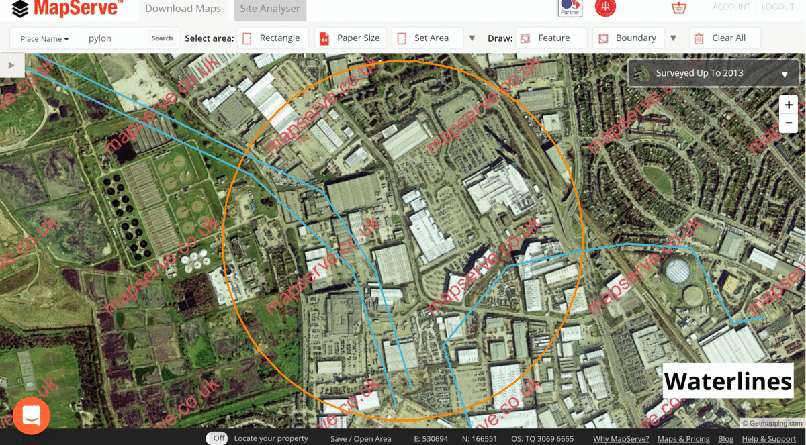
Task: Expand the Boundary options chevron
Action: pyautogui.click(x=673, y=38)
